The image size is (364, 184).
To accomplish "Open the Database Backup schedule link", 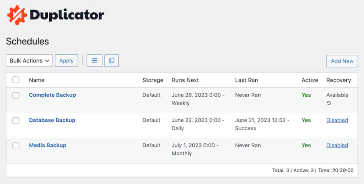I will pyautogui.click(x=52, y=120).
